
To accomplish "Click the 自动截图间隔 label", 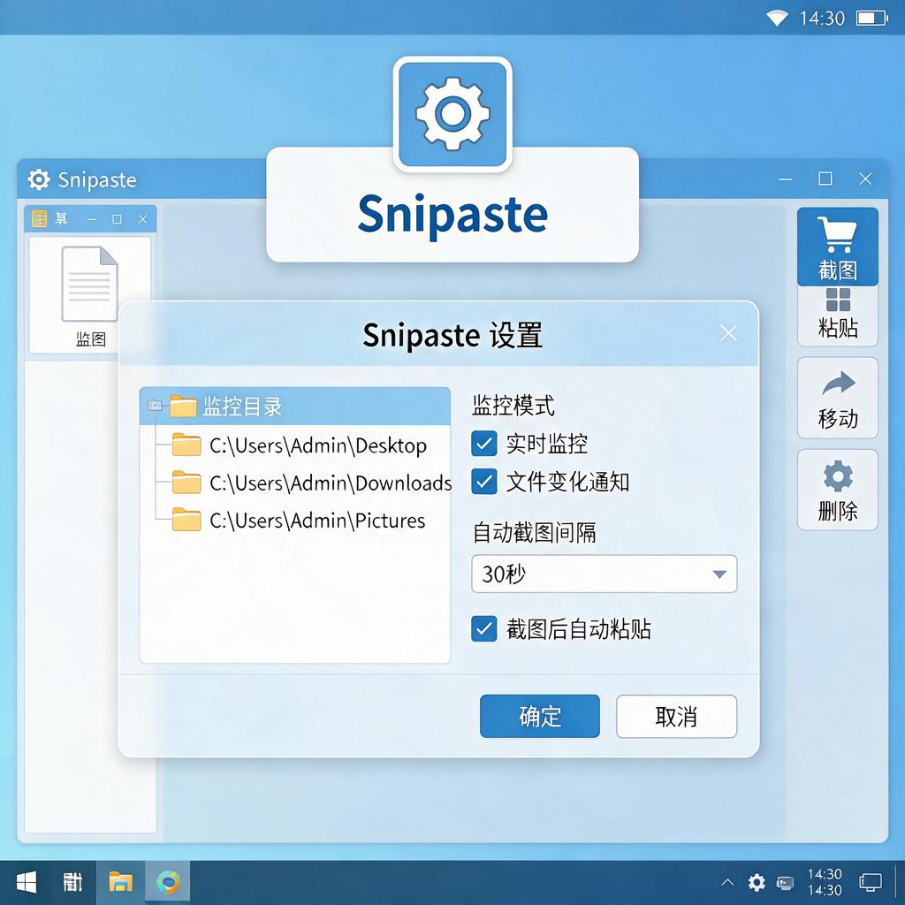I will (x=534, y=532).
